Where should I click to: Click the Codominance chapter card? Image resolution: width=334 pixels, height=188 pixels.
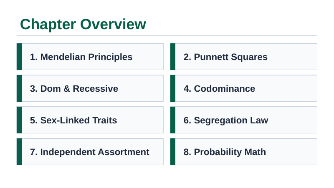pos(244,88)
